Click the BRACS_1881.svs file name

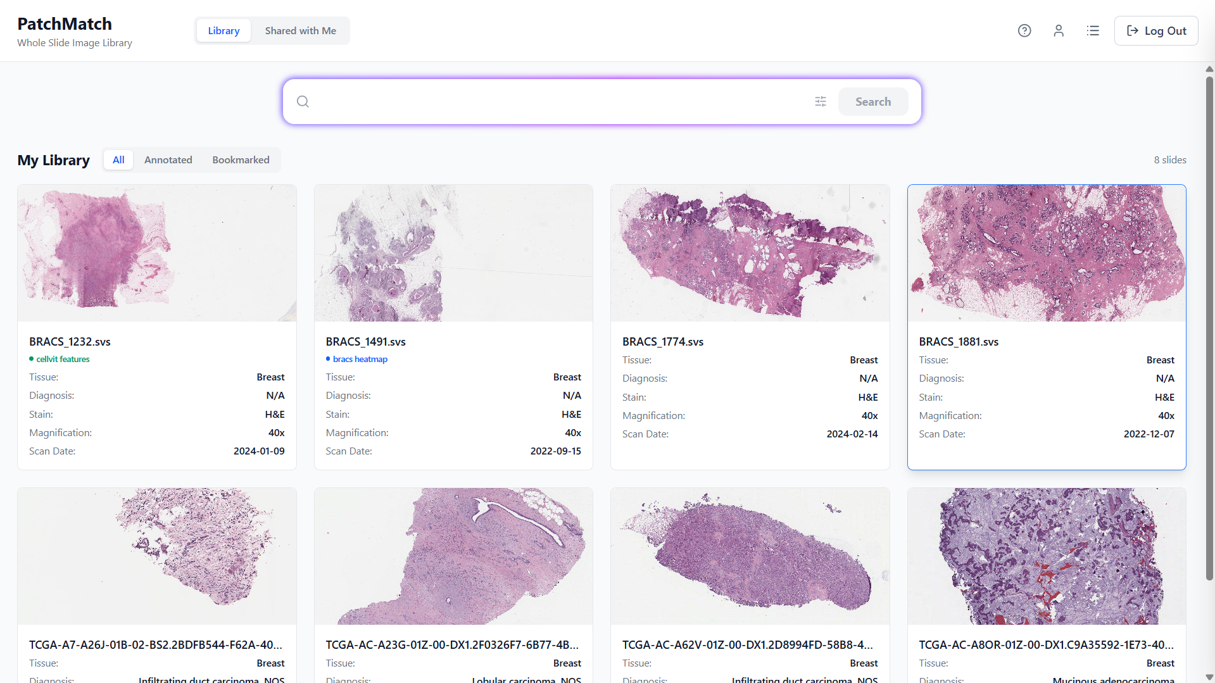point(959,342)
